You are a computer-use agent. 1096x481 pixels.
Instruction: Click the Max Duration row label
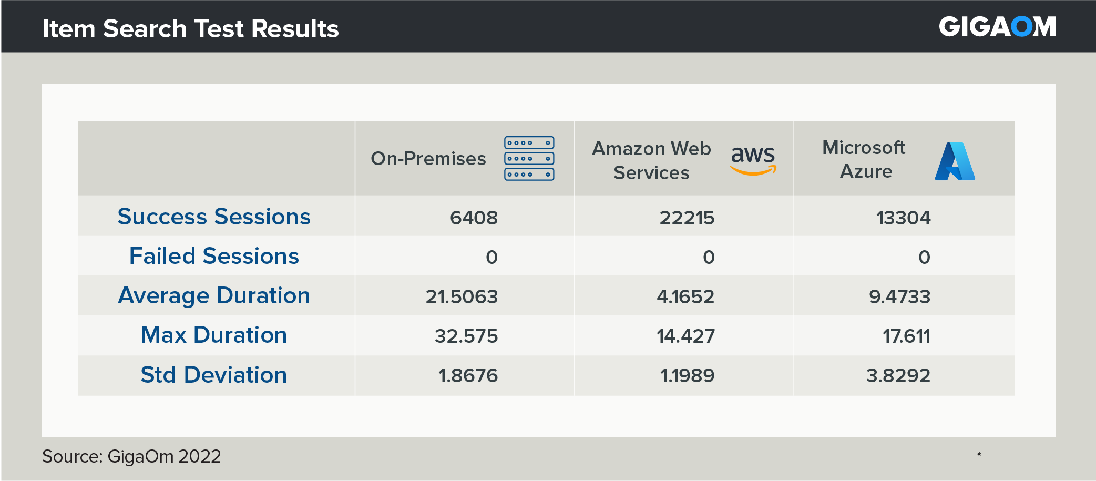click(x=214, y=335)
